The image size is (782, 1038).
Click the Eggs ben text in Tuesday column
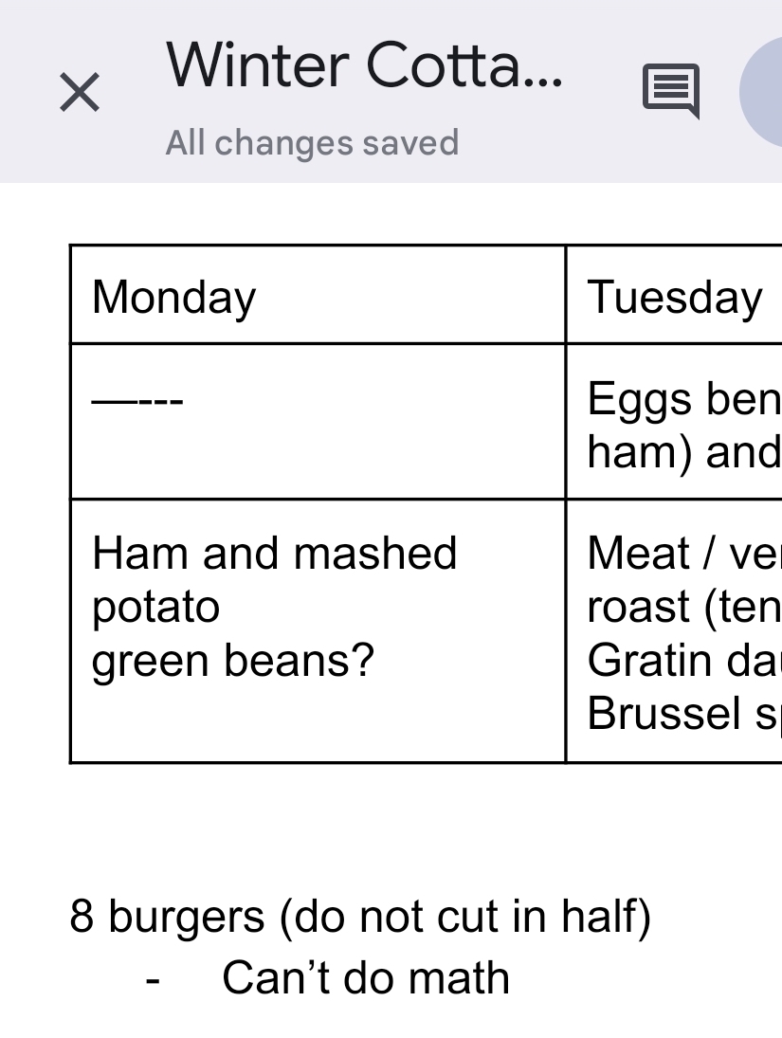tap(682, 400)
